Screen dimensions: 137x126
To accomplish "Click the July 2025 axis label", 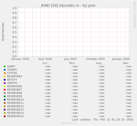I will (70, 59).
